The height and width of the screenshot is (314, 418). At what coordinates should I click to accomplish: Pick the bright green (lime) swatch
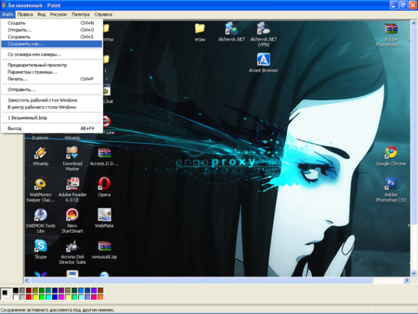[x=42, y=297]
